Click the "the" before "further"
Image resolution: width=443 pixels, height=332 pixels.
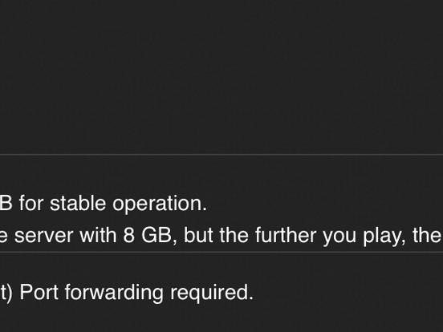point(234,235)
